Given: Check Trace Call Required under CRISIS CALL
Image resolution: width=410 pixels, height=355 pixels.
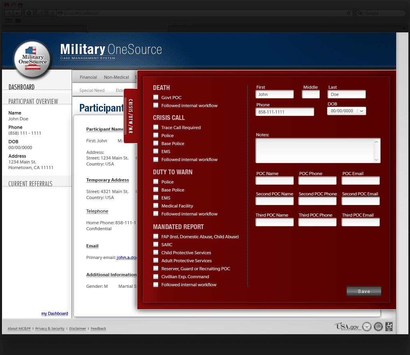Looking at the screenshot, I should click(x=155, y=127).
